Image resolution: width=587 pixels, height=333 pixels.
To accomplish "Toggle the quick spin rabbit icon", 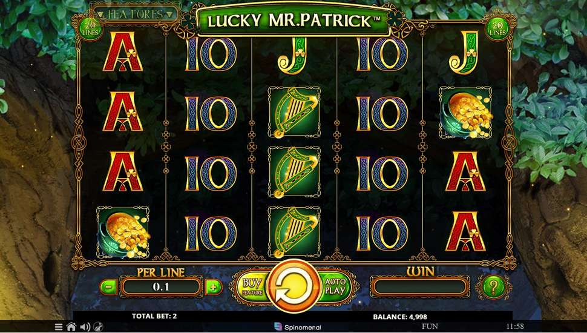I will (98, 326).
